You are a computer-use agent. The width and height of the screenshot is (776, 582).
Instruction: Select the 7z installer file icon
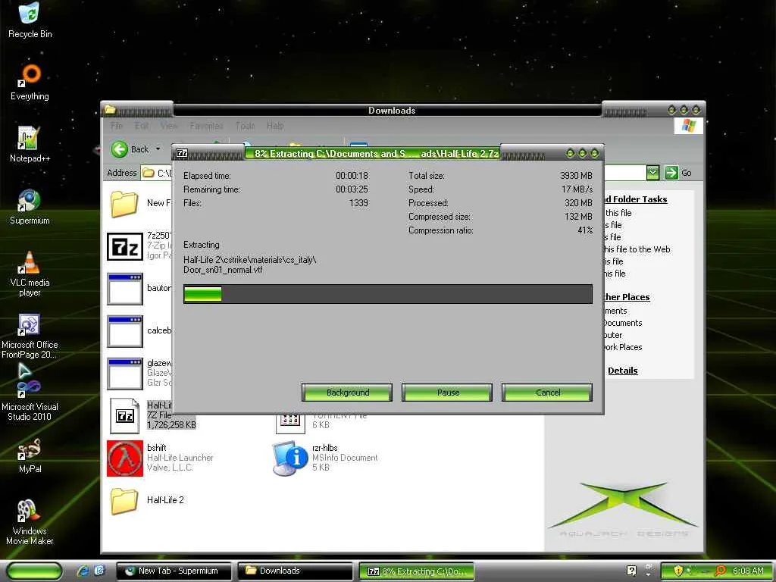pos(125,246)
